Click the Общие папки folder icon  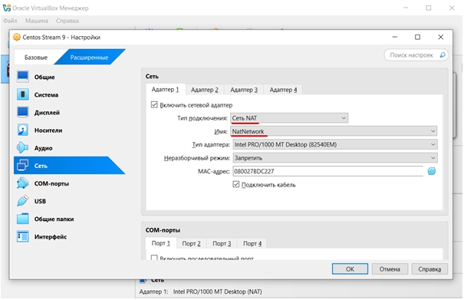pos(23,219)
